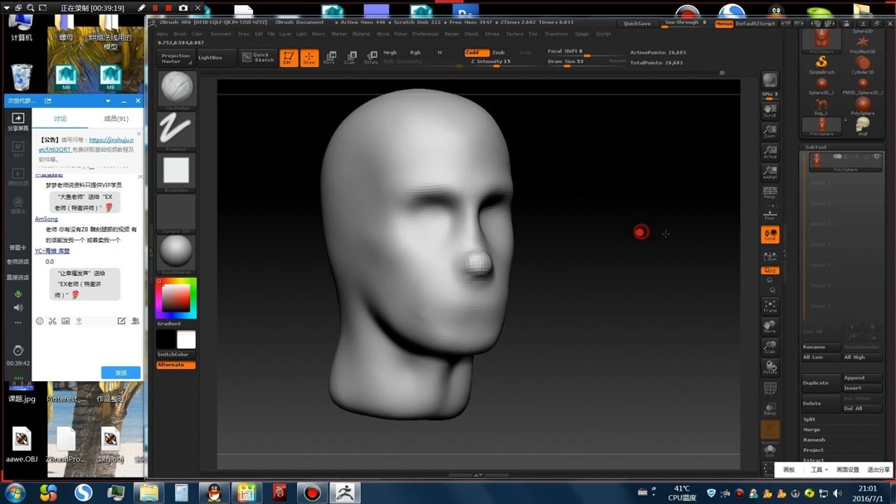Image resolution: width=896 pixels, height=504 pixels.
Task: Toggle Zadd sculpt mode
Action: pos(476,52)
